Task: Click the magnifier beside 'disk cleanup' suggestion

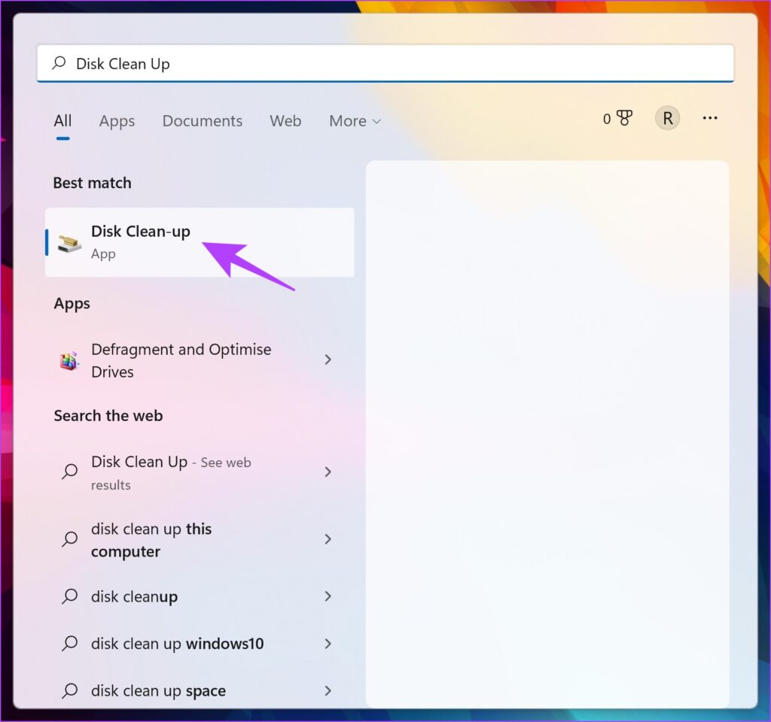Action: (69, 596)
